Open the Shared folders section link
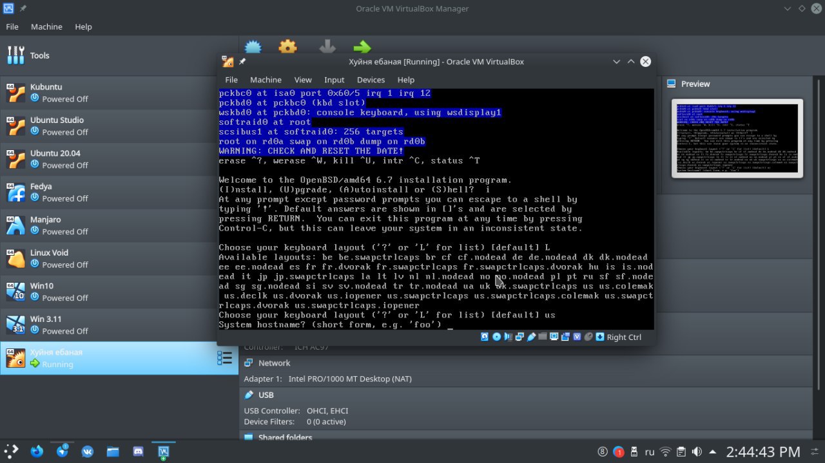This screenshot has width=825, height=463. (285, 438)
